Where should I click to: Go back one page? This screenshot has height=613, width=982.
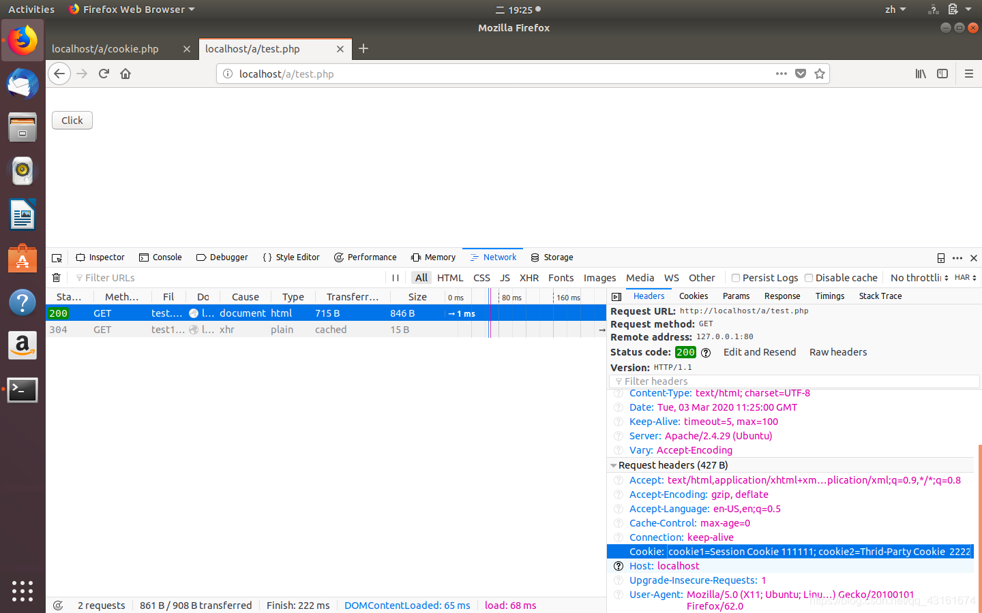tap(59, 74)
